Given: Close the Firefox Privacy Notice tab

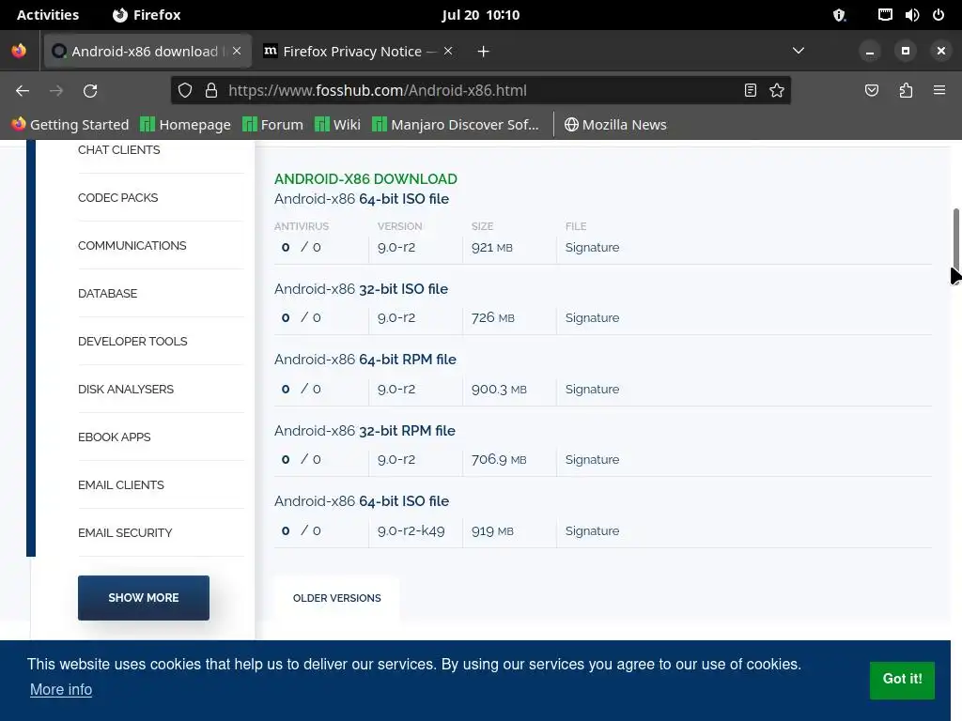Looking at the screenshot, I should 448,51.
